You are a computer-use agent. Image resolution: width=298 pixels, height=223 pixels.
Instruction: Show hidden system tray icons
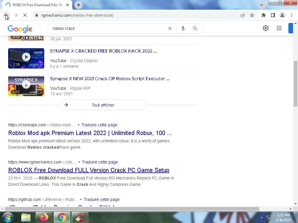click(x=262, y=217)
